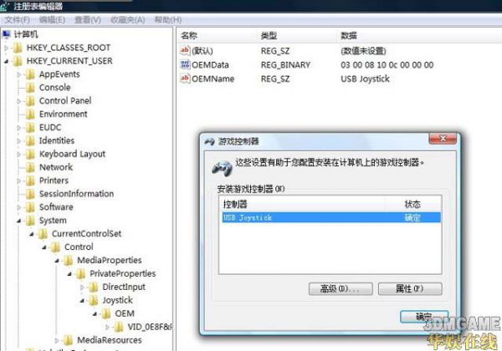
Task: Open the 文件(F) menu
Action: click(18, 20)
